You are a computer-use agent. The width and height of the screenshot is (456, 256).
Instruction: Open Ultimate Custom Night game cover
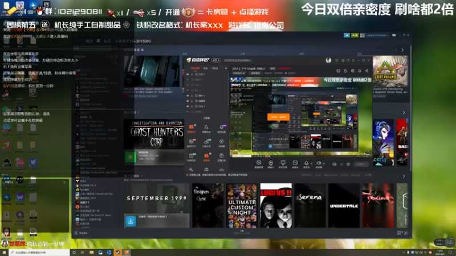click(x=242, y=205)
